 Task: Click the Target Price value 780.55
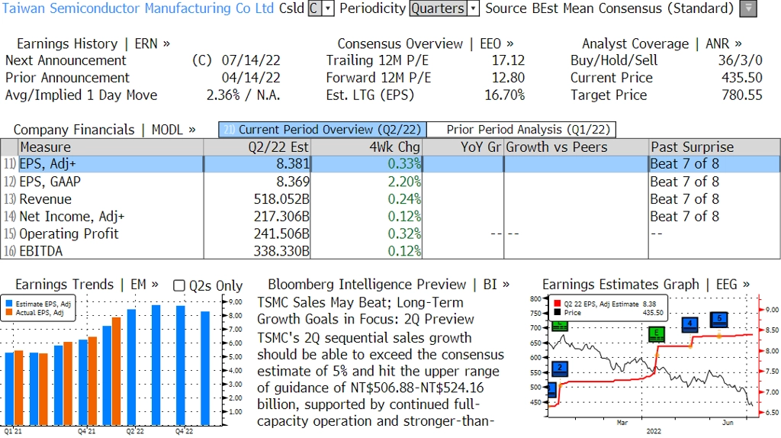pyautogui.click(x=741, y=95)
